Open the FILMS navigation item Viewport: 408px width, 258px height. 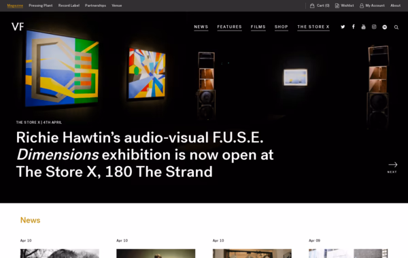(x=258, y=27)
